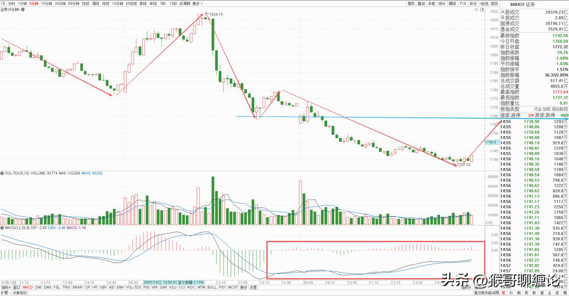The height and width of the screenshot is (296, 569).
Task: Select the KDJ indicator tab
Action: [172, 287]
